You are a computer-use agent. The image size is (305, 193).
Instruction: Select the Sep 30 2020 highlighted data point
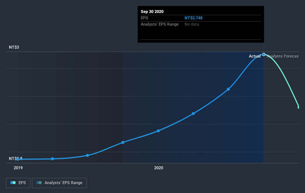[263, 55]
